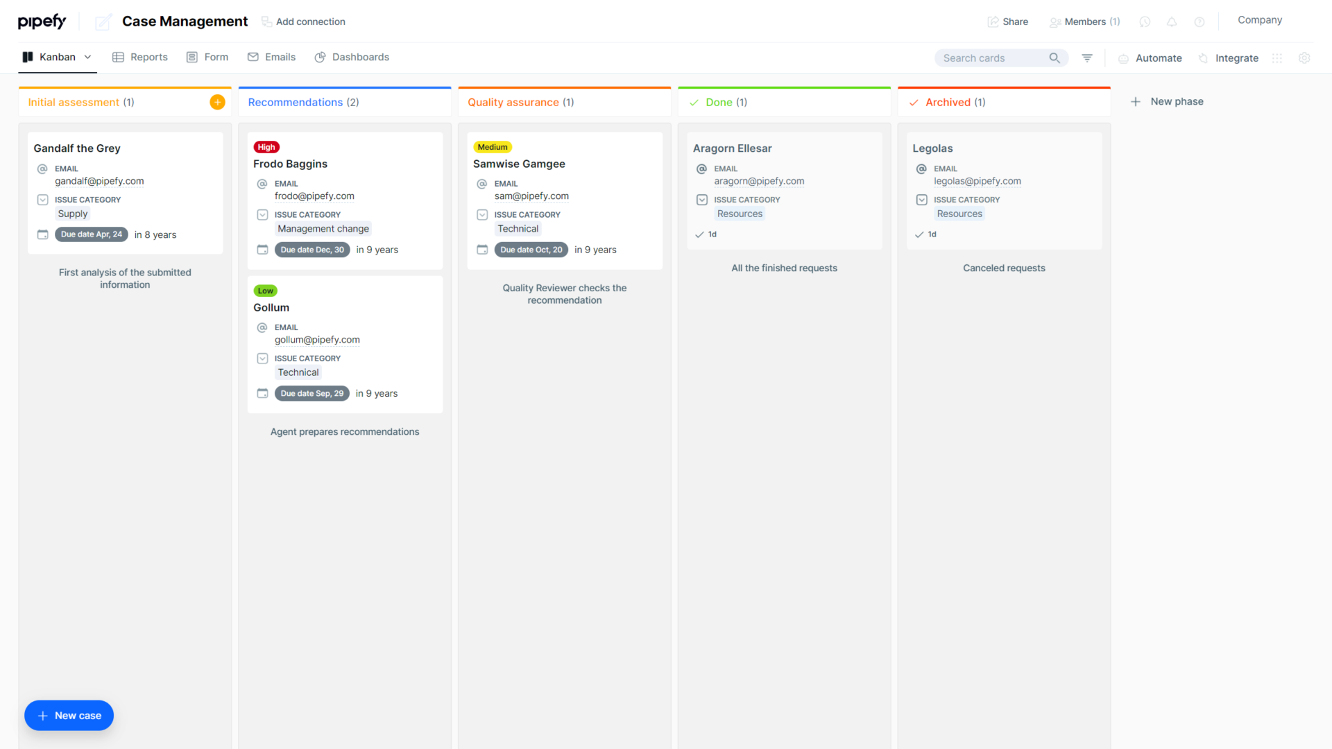This screenshot has width=1332, height=749.
Task: Open the pipe settings gear icon
Action: (x=1304, y=58)
